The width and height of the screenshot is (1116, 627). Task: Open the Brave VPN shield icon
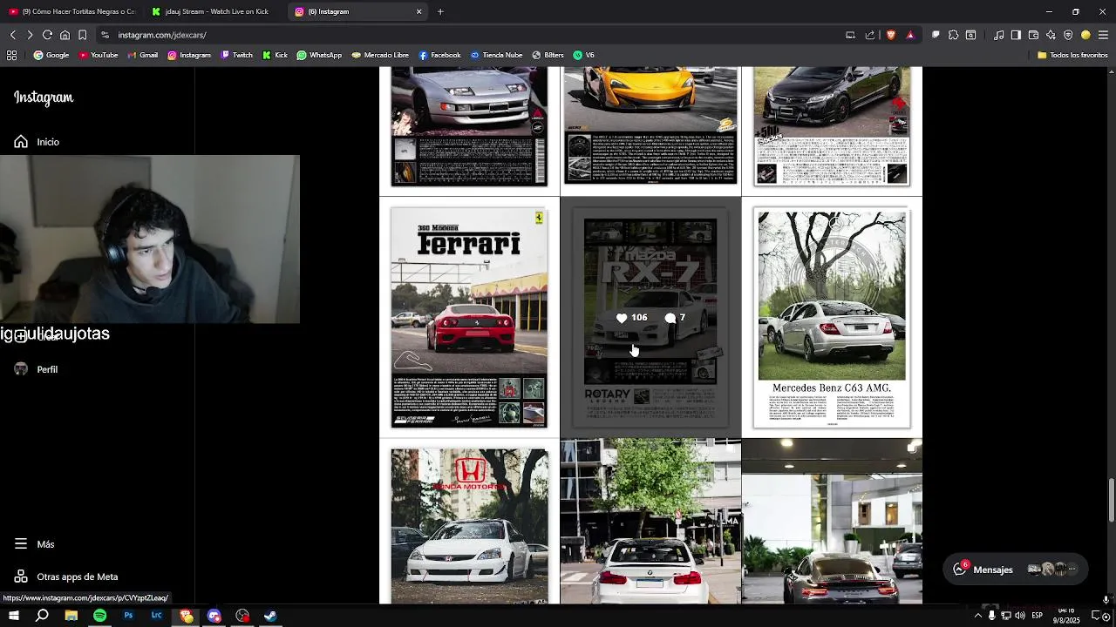(x=1068, y=35)
